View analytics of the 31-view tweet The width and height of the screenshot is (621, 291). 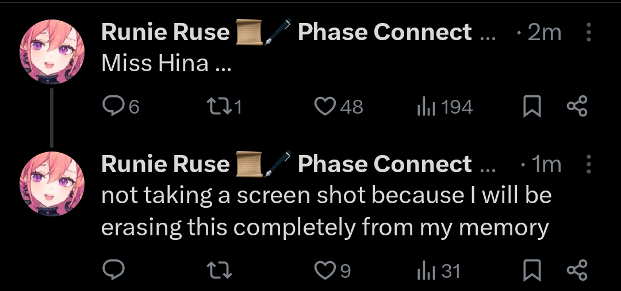coord(424,270)
